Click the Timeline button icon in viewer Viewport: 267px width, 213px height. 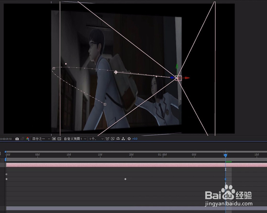click(x=118, y=139)
